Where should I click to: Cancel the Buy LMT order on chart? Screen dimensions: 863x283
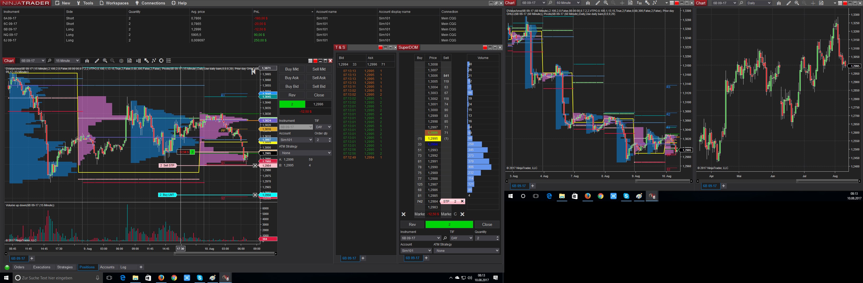coord(255,195)
